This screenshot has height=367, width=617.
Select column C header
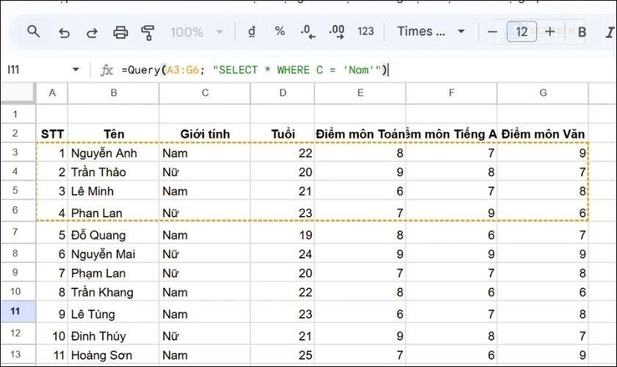tap(205, 92)
